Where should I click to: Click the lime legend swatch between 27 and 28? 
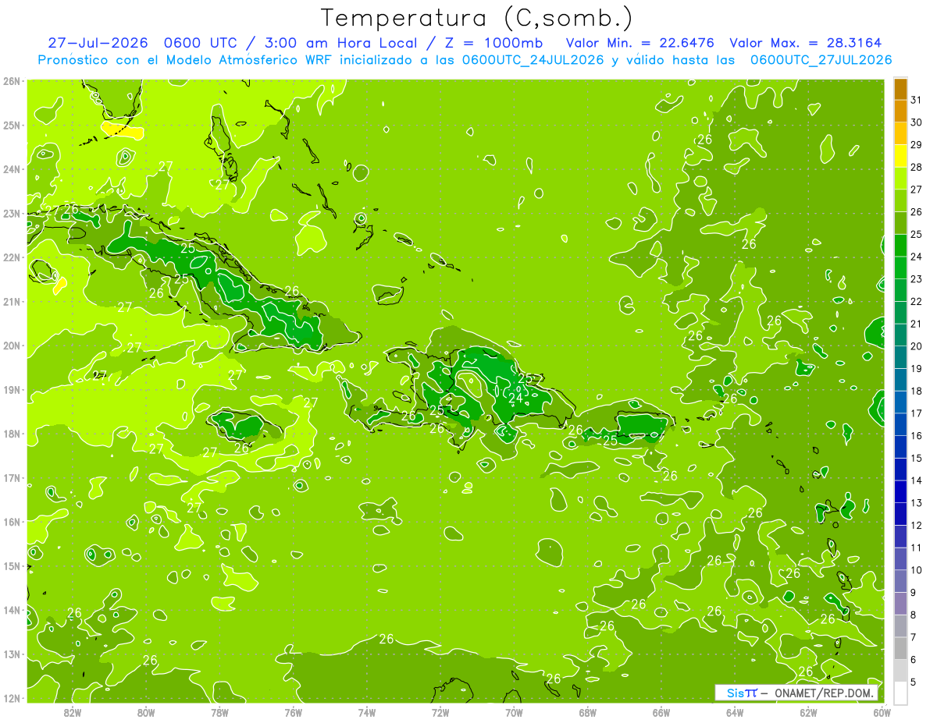coord(900,179)
